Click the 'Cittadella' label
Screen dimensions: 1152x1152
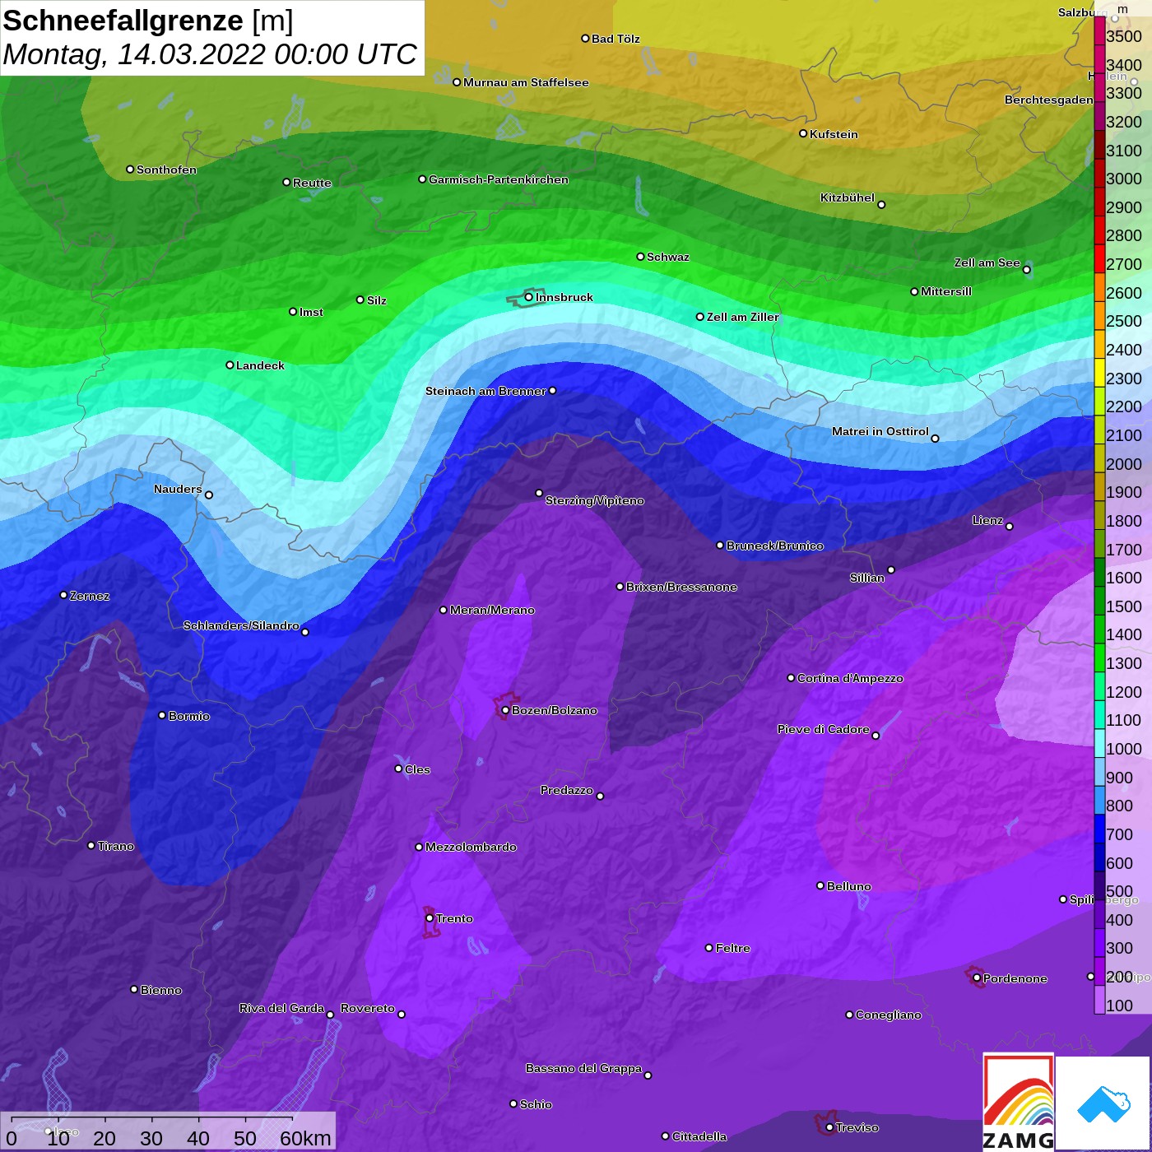coord(699,1136)
